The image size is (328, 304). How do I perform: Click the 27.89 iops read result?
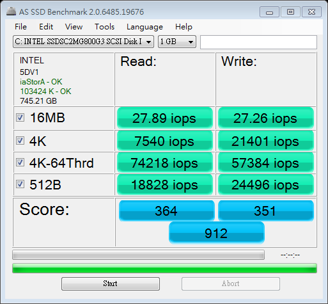(x=165, y=118)
